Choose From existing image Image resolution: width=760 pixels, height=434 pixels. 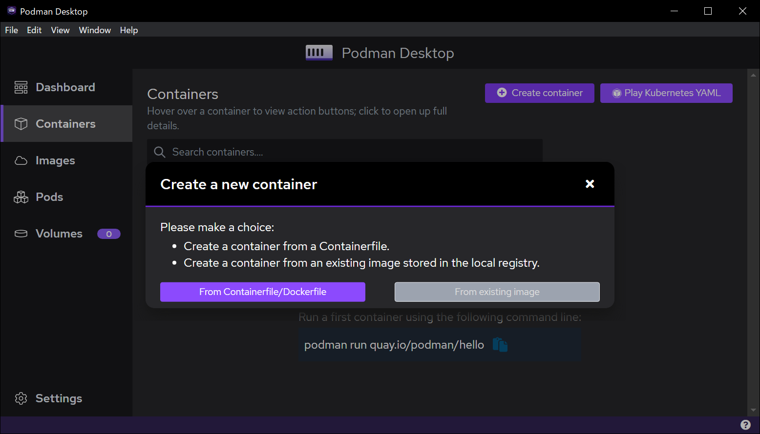(497, 292)
